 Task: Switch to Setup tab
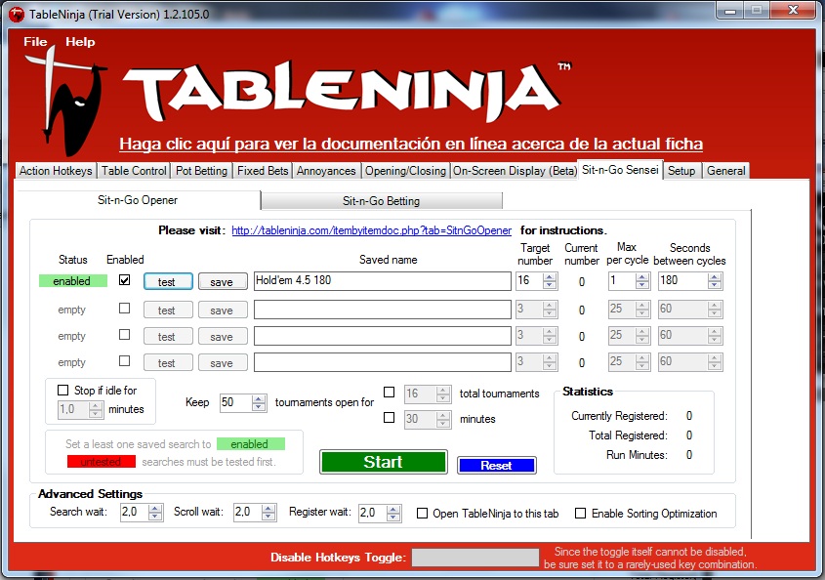pos(681,171)
